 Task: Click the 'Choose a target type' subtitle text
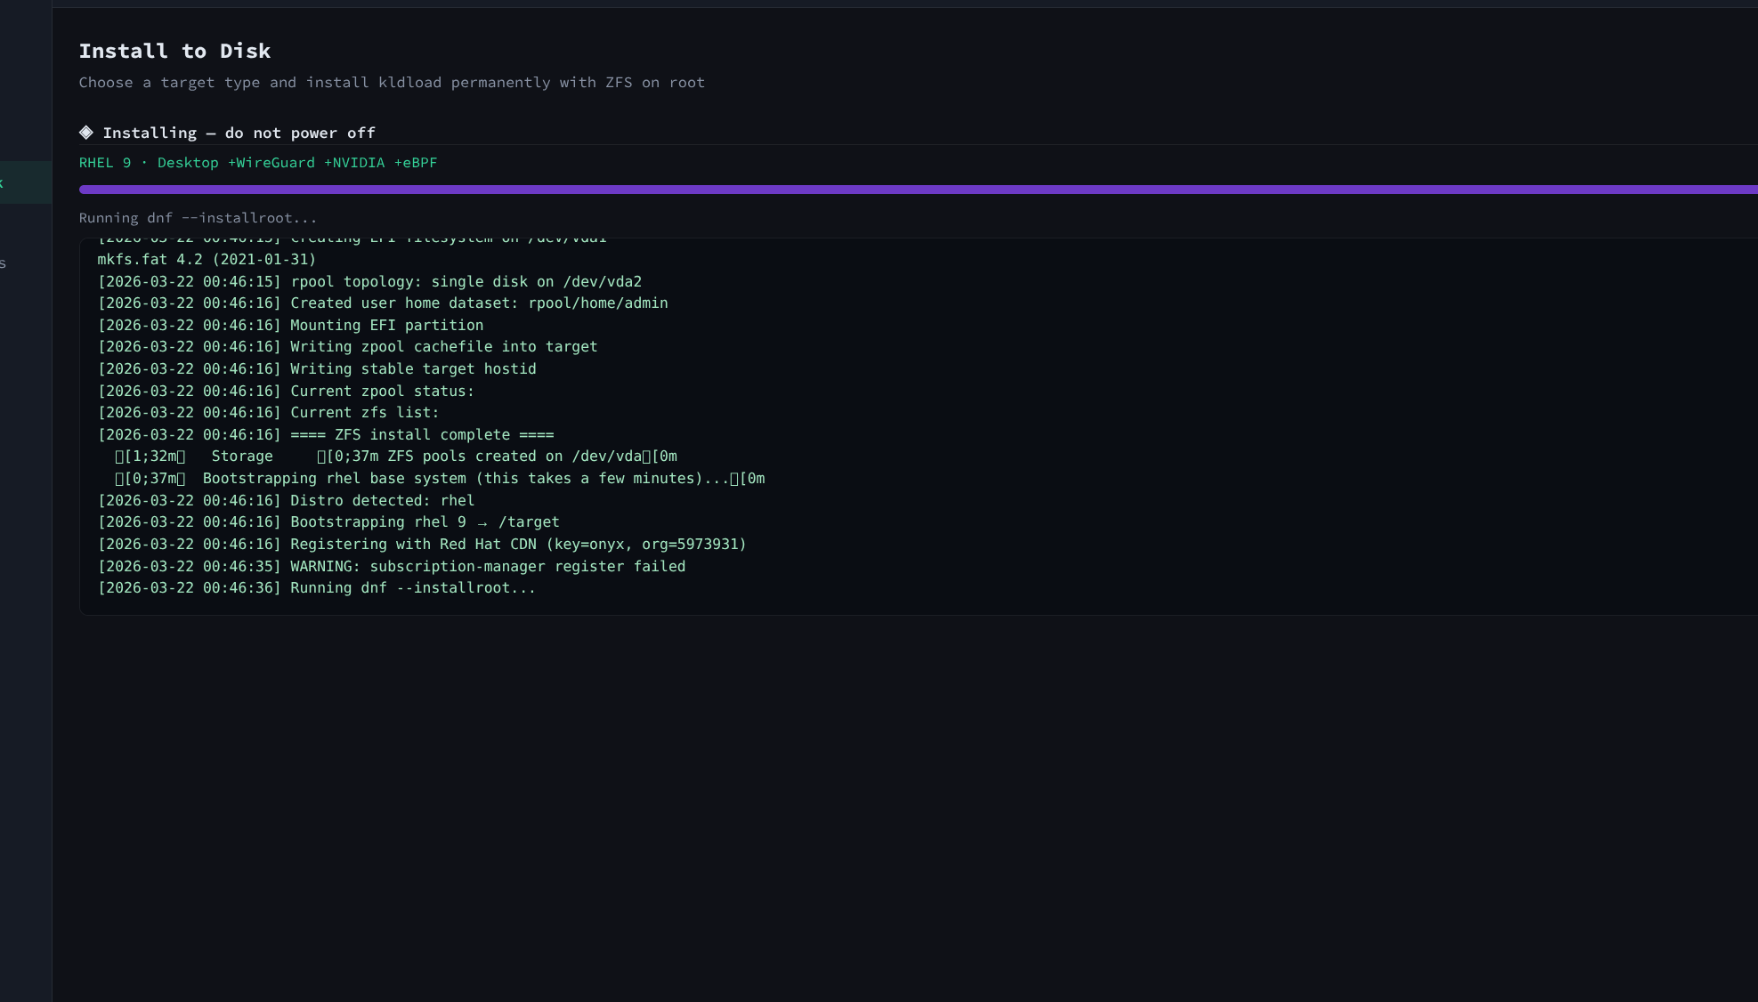(x=392, y=83)
